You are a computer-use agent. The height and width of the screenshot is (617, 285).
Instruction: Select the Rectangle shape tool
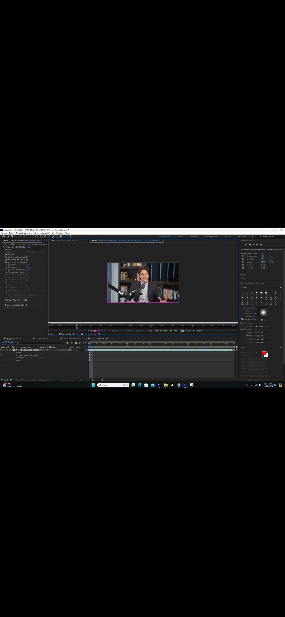click(41, 237)
